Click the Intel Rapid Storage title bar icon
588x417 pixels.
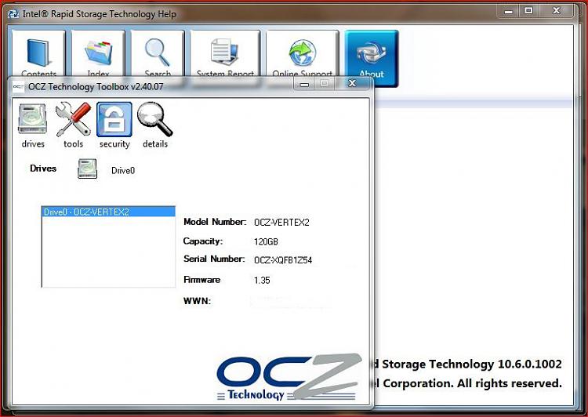[13, 14]
